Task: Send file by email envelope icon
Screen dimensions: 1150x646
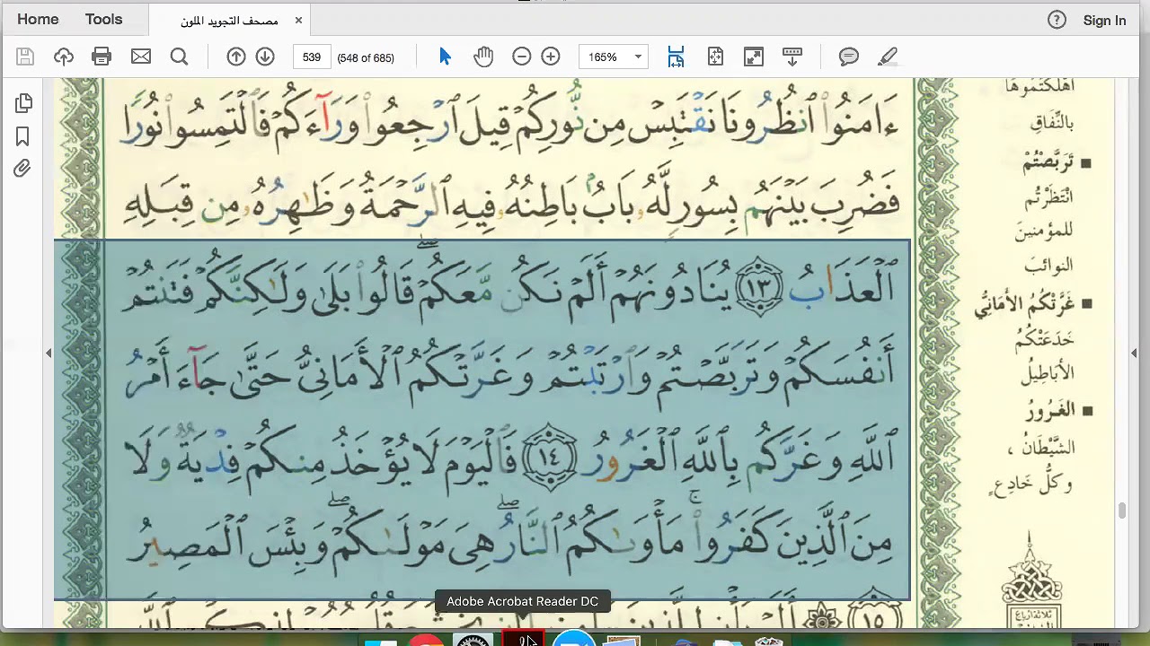Action: click(141, 57)
